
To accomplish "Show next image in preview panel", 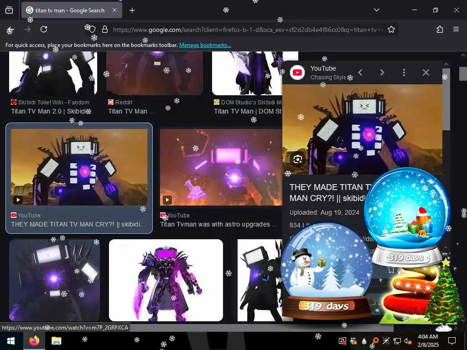I will tap(382, 72).
